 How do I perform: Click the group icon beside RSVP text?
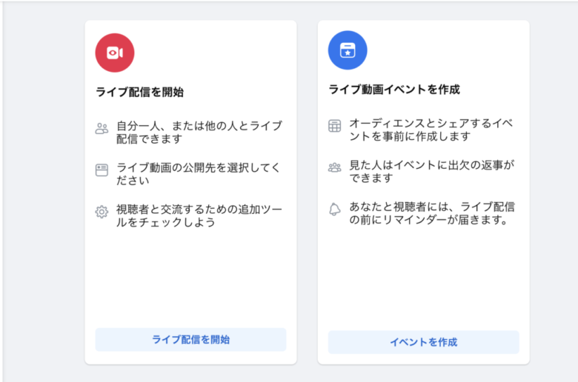[335, 167]
